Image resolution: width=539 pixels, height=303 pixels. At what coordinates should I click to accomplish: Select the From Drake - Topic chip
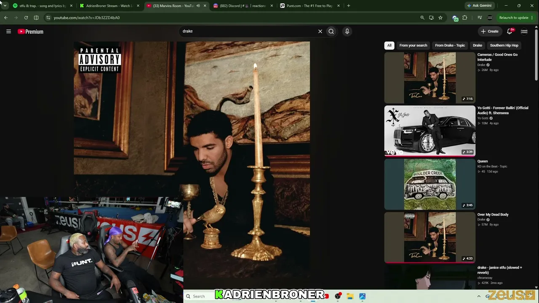450,45
